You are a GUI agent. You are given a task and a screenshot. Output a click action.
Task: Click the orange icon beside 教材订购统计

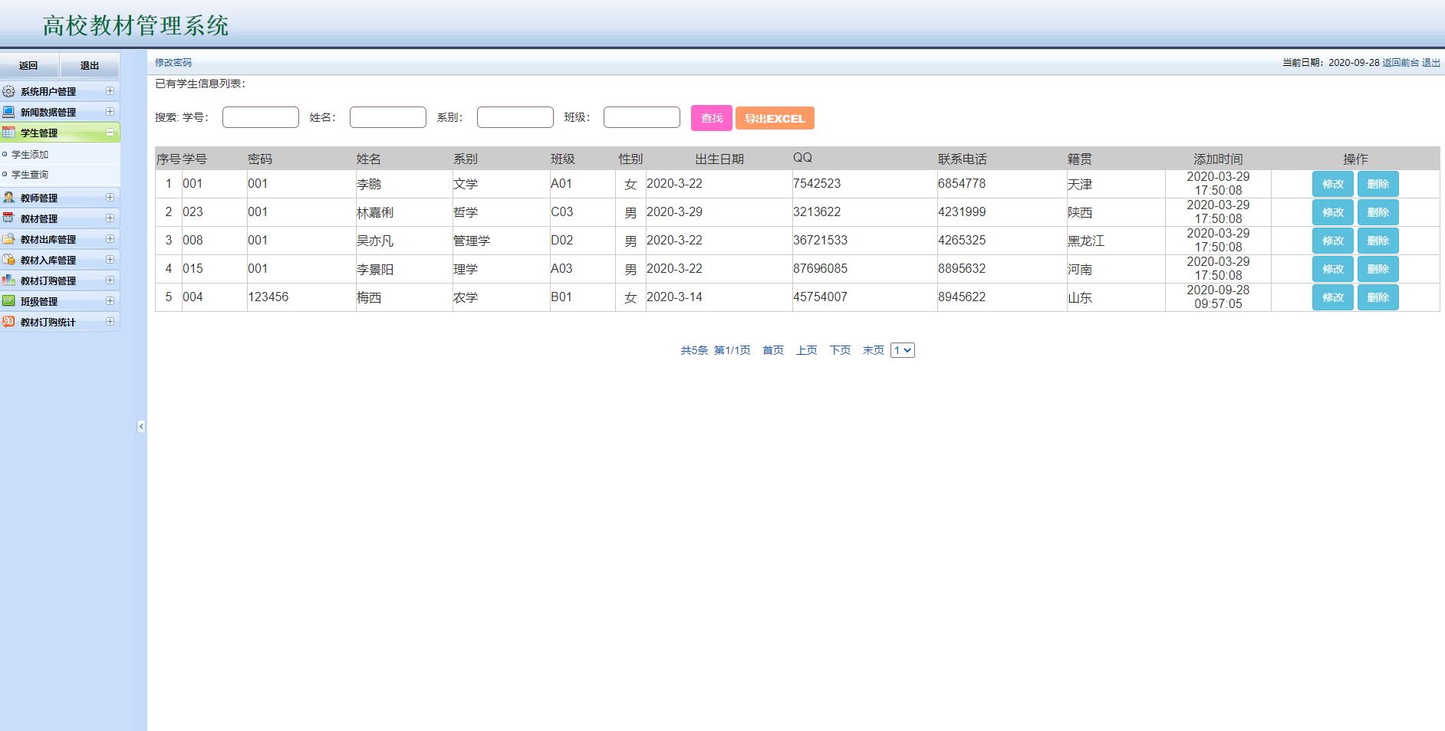click(8, 322)
